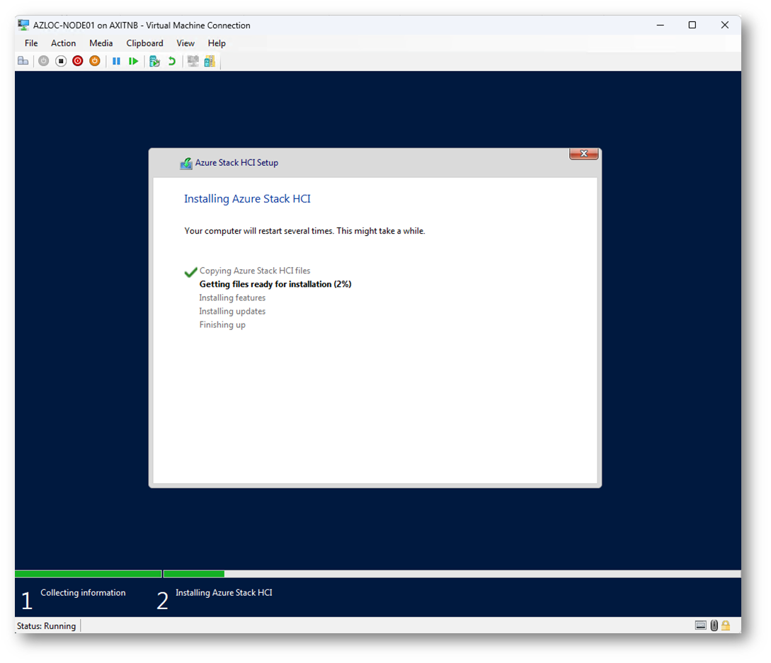Viewport: 771px width, 663px height.
Task: Save VM state with the orange power icon
Action: click(x=95, y=62)
